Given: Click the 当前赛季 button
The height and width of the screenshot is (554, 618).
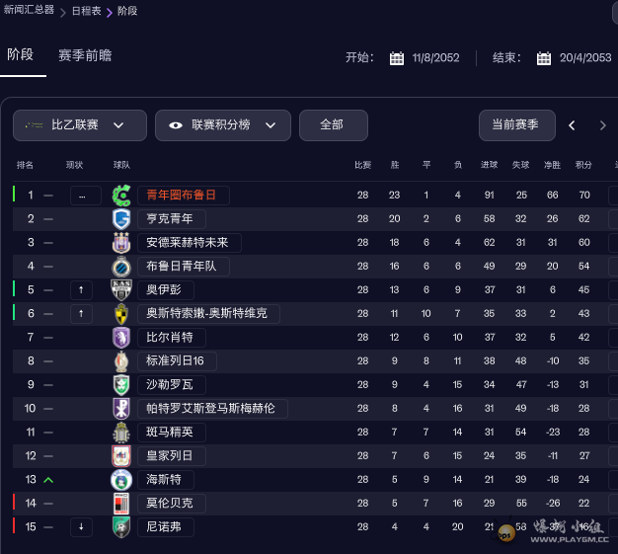Looking at the screenshot, I should pyautogui.click(x=516, y=125).
